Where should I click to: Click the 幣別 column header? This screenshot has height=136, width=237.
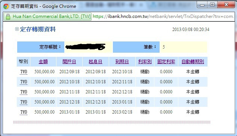click(24, 62)
